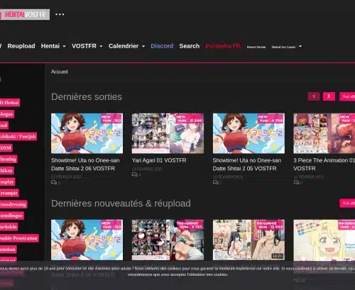Open title 3 Piece The Animation 01 VOSTFR
Viewport: 355px width, 290px height.
pos(324,164)
